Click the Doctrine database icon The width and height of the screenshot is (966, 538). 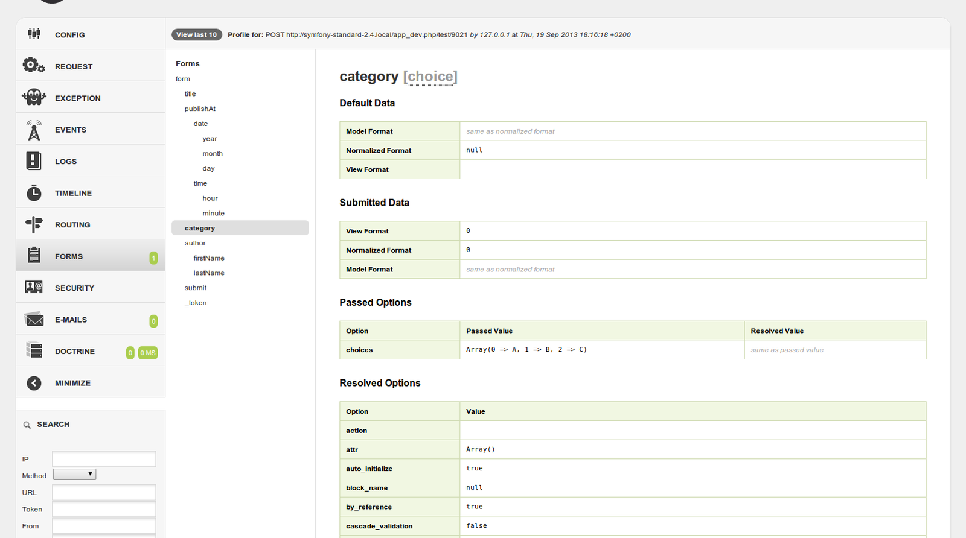(34, 350)
